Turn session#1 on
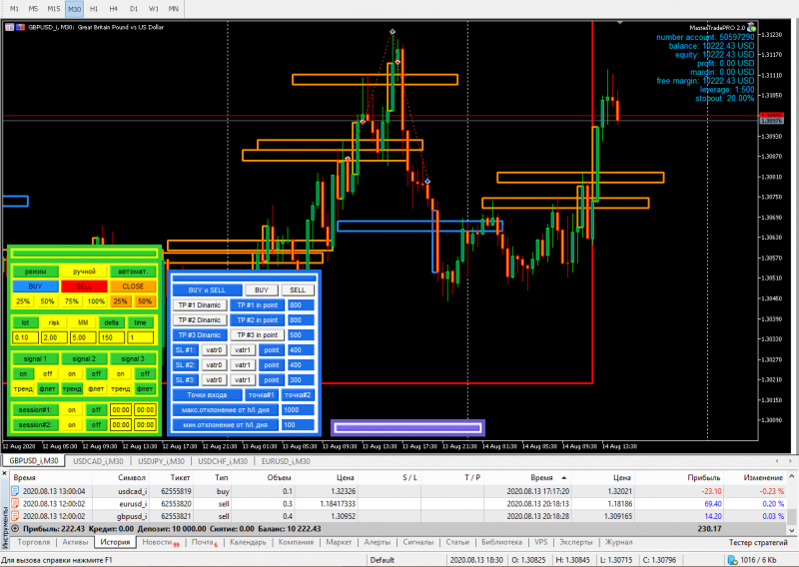Viewport: 799px width, 567px height. pos(72,409)
